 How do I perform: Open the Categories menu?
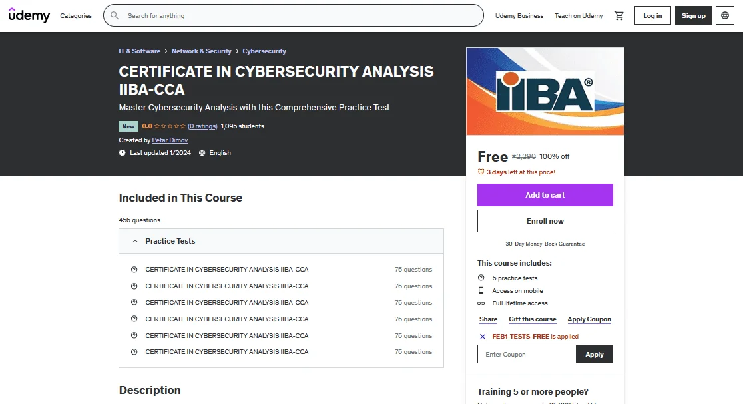(76, 15)
